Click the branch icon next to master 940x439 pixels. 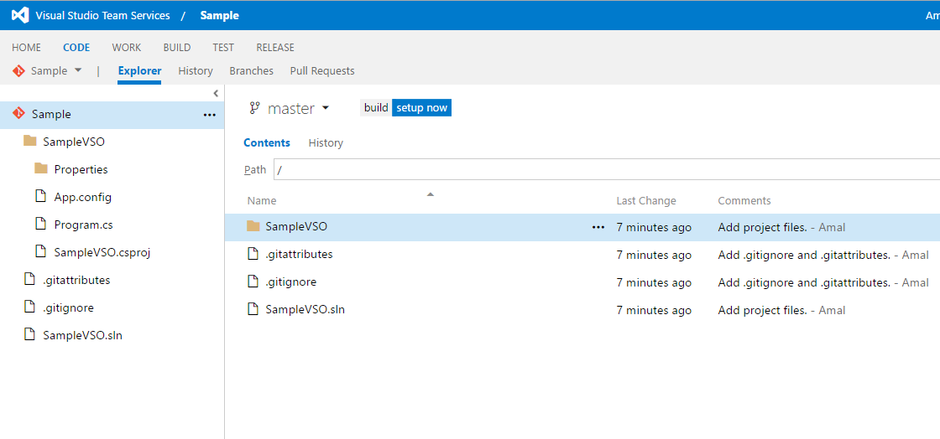(x=255, y=108)
